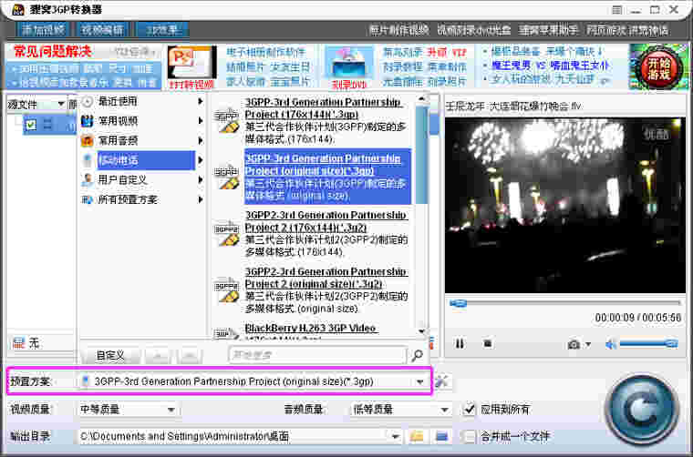Click the person icon beside 用户自定义
Screen dimensions: 693x457
point(88,180)
